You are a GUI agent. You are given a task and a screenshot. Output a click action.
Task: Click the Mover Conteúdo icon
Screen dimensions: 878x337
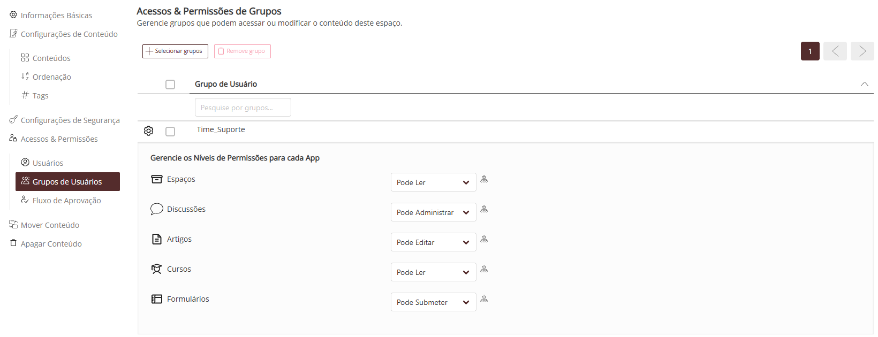click(x=13, y=224)
